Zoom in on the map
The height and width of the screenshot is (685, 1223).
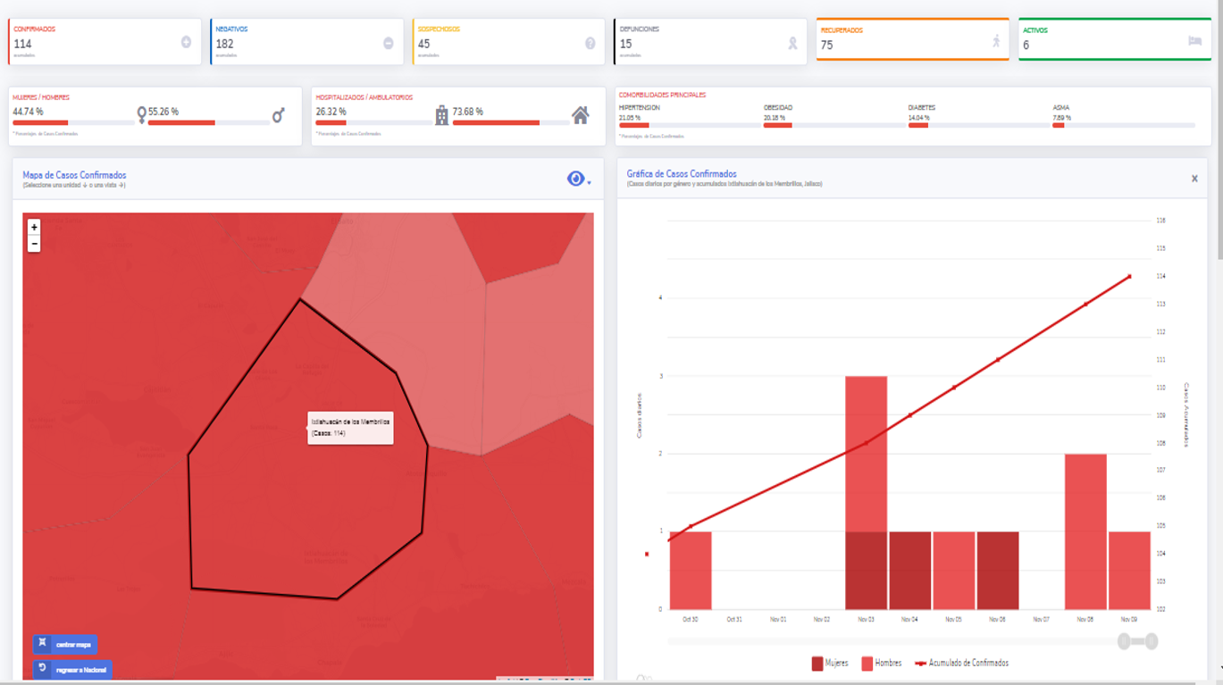pyautogui.click(x=34, y=228)
